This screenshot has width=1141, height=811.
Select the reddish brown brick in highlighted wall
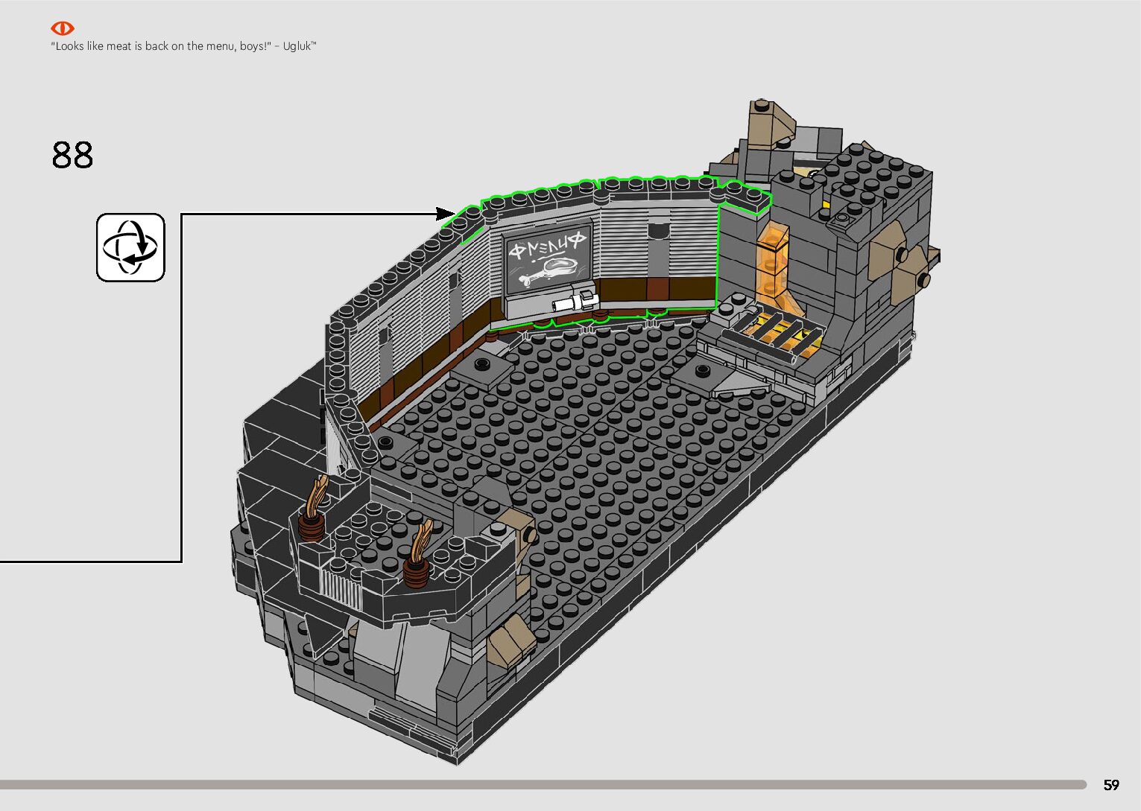click(x=657, y=288)
